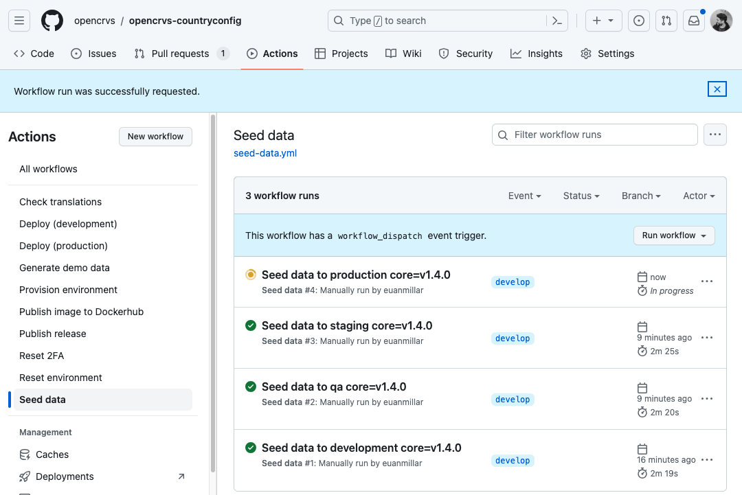Open options menu for staging run
Image resolution: width=742 pixels, height=495 pixels.
706,337
